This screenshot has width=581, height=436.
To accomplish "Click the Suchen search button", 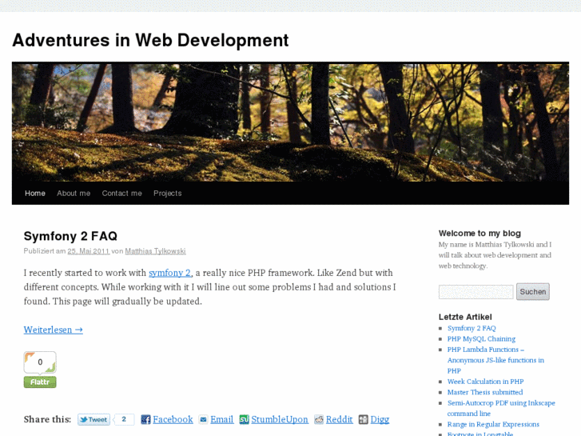I will click(x=533, y=292).
